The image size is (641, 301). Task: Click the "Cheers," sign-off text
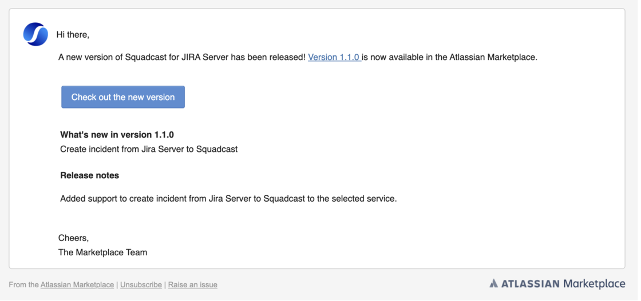coord(74,238)
